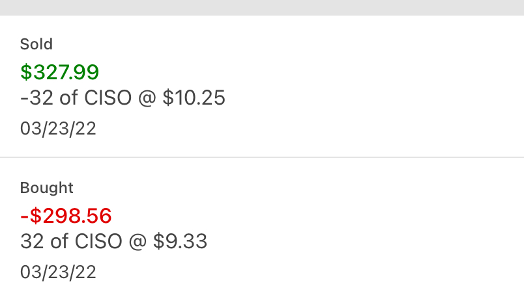Click the gray header bar at top

pos(262,7)
